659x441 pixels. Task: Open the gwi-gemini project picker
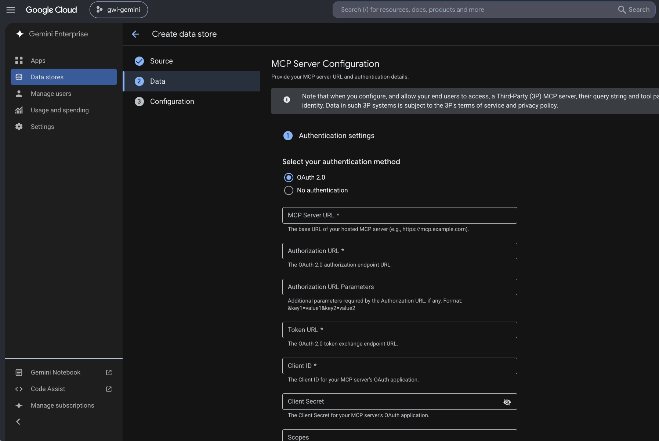[119, 10]
